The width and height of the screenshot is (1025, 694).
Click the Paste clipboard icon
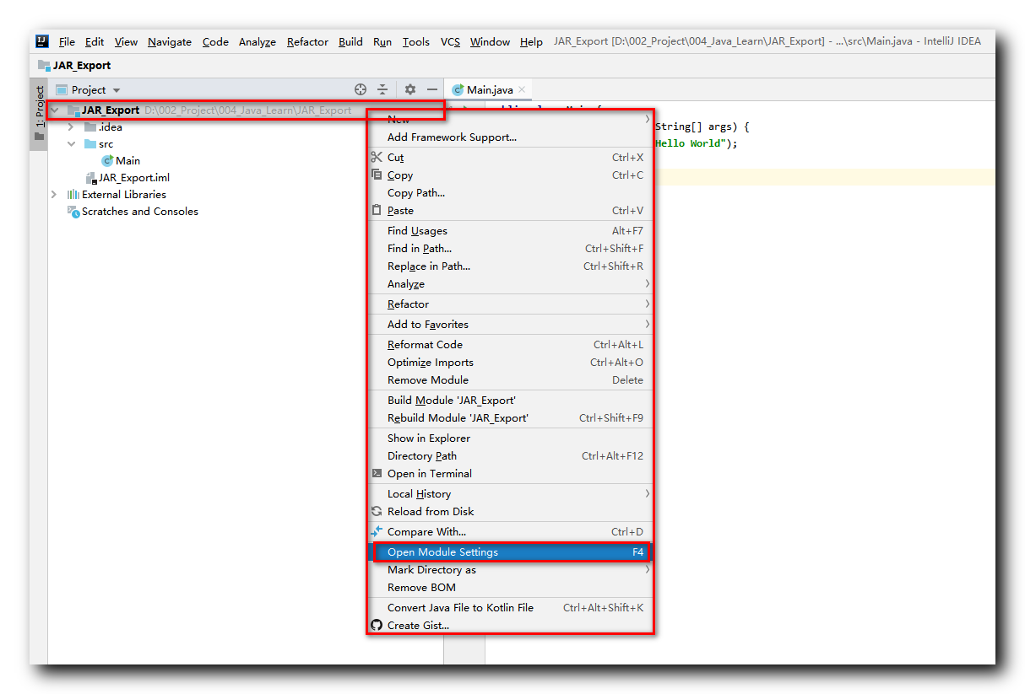point(377,210)
